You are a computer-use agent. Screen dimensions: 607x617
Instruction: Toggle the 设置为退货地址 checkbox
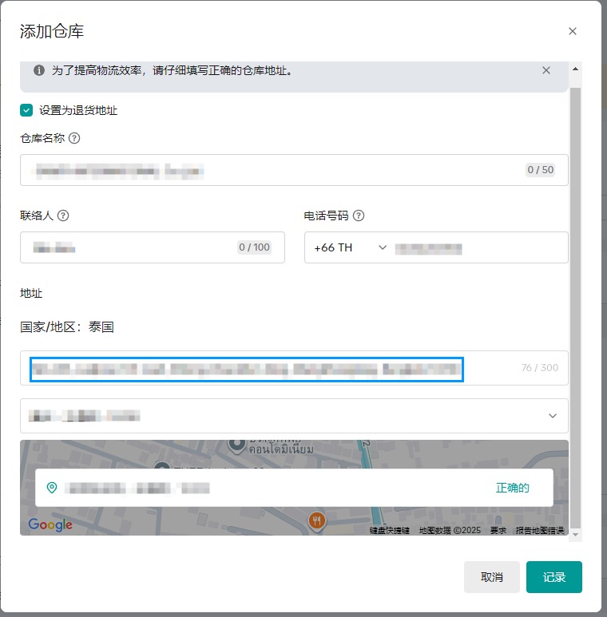click(26, 110)
